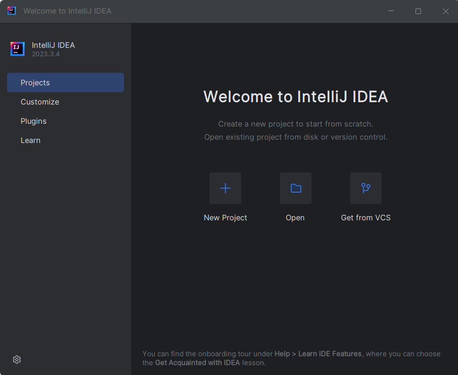Click the New Project plus icon
The height and width of the screenshot is (375, 458).
[225, 188]
